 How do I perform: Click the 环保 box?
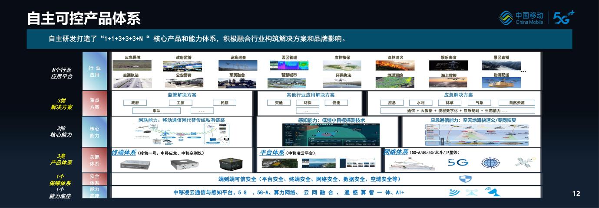click(308, 103)
